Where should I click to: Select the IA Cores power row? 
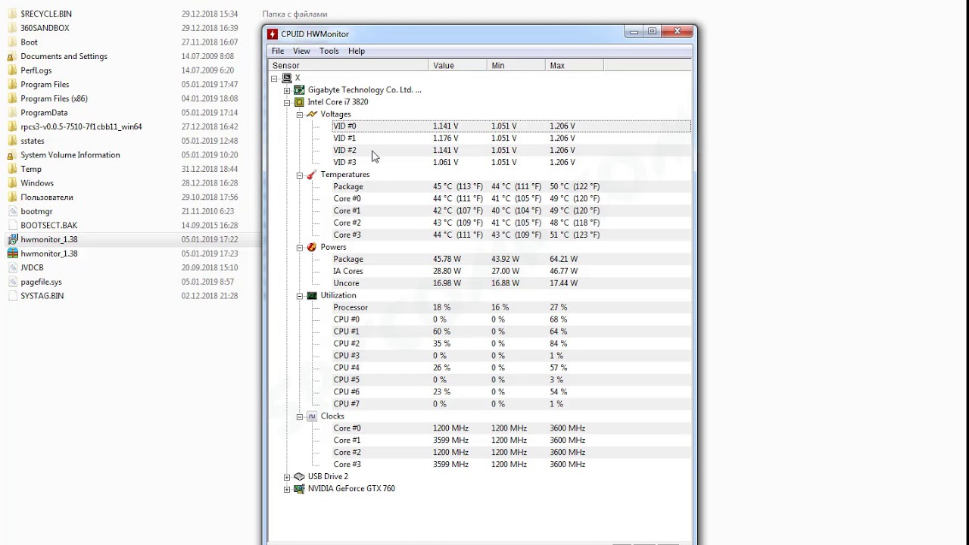click(x=511, y=271)
